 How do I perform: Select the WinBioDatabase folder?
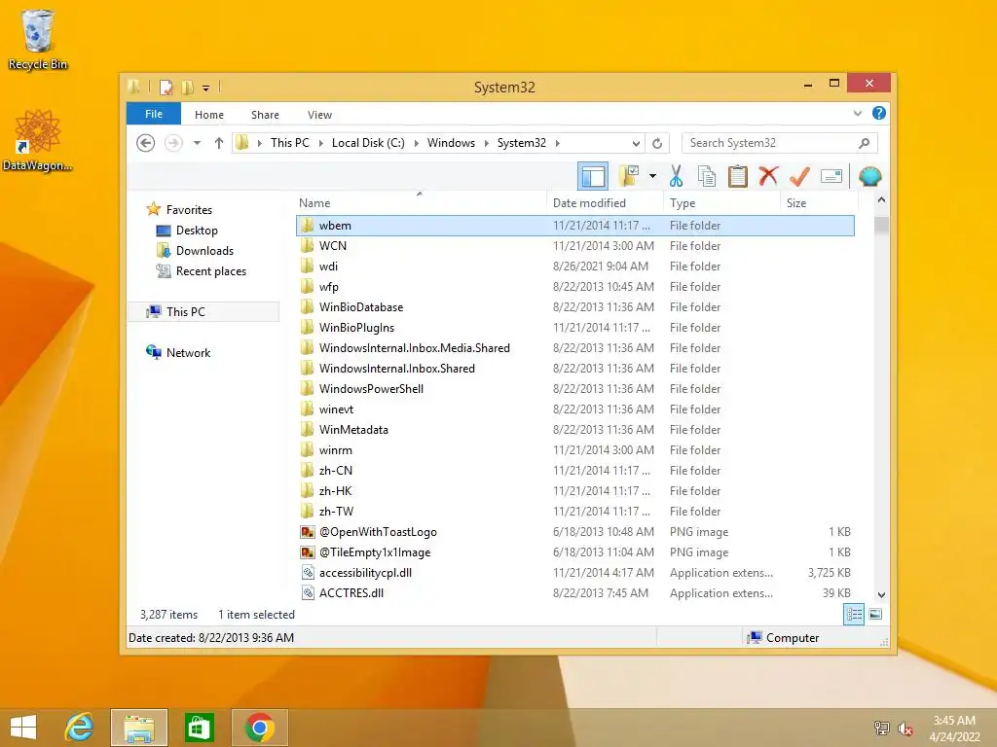coord(574,306)
